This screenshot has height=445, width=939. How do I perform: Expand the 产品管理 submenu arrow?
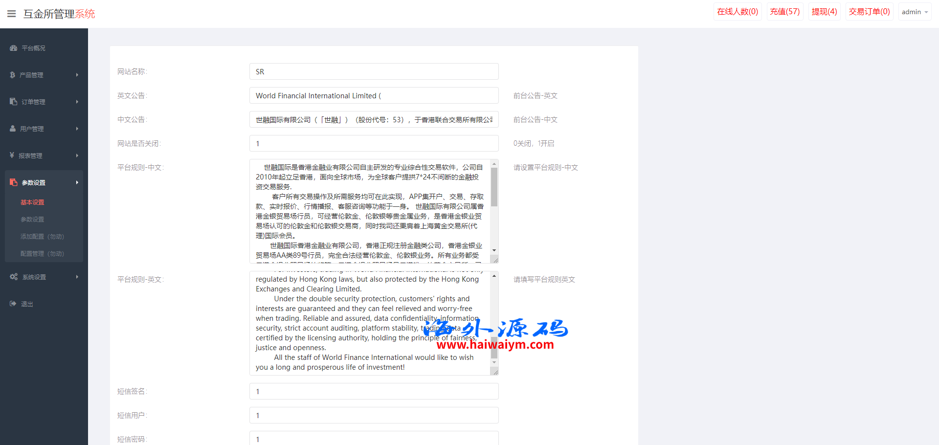click(x=77, y=75)
